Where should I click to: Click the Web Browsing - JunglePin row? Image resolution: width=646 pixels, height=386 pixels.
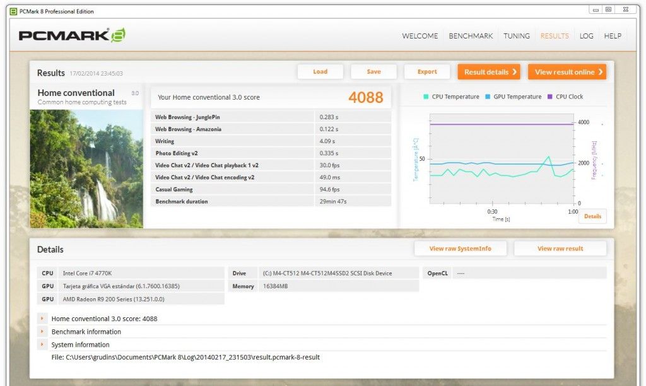pyautogui.click(x=271, y=117)
